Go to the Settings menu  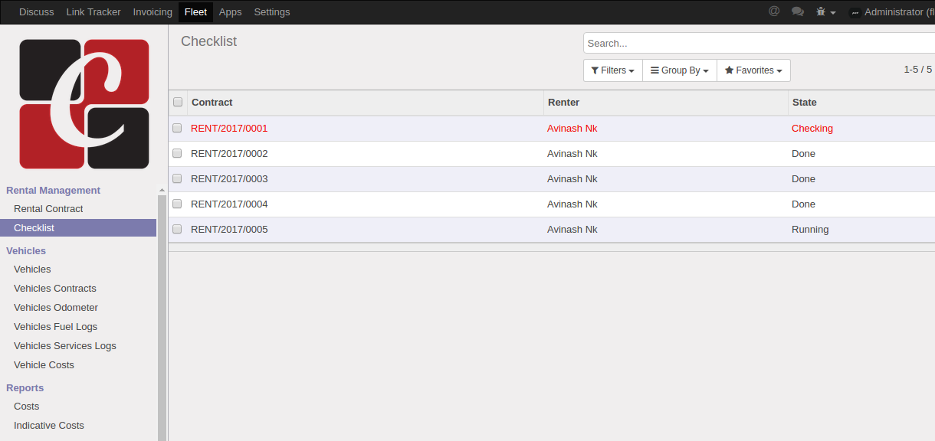coord(272,12)
